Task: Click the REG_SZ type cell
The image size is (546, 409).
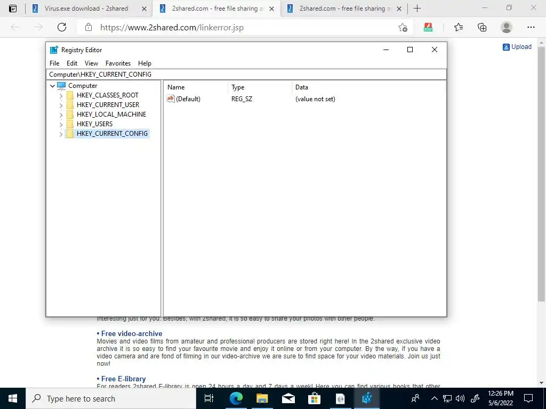Action: click(x=242, y=99)
